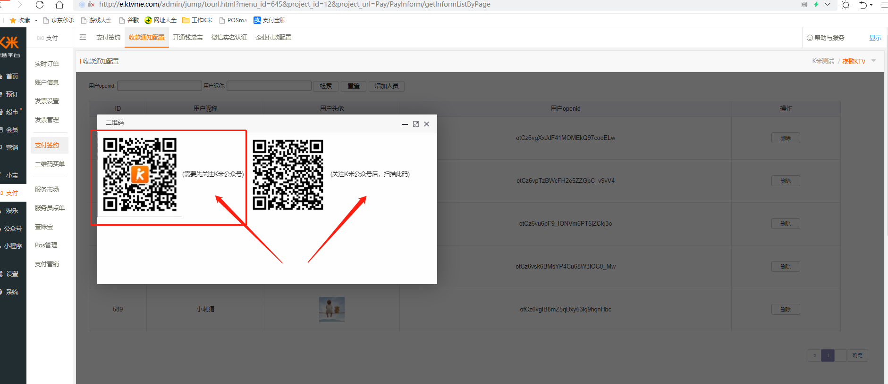Expand the 收藏 favorites dropdown arrow

point(36,20)
